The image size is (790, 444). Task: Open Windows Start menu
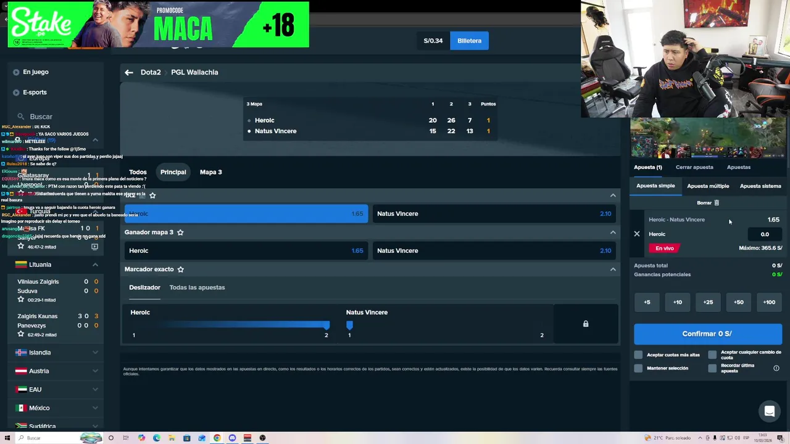[7, 438]
